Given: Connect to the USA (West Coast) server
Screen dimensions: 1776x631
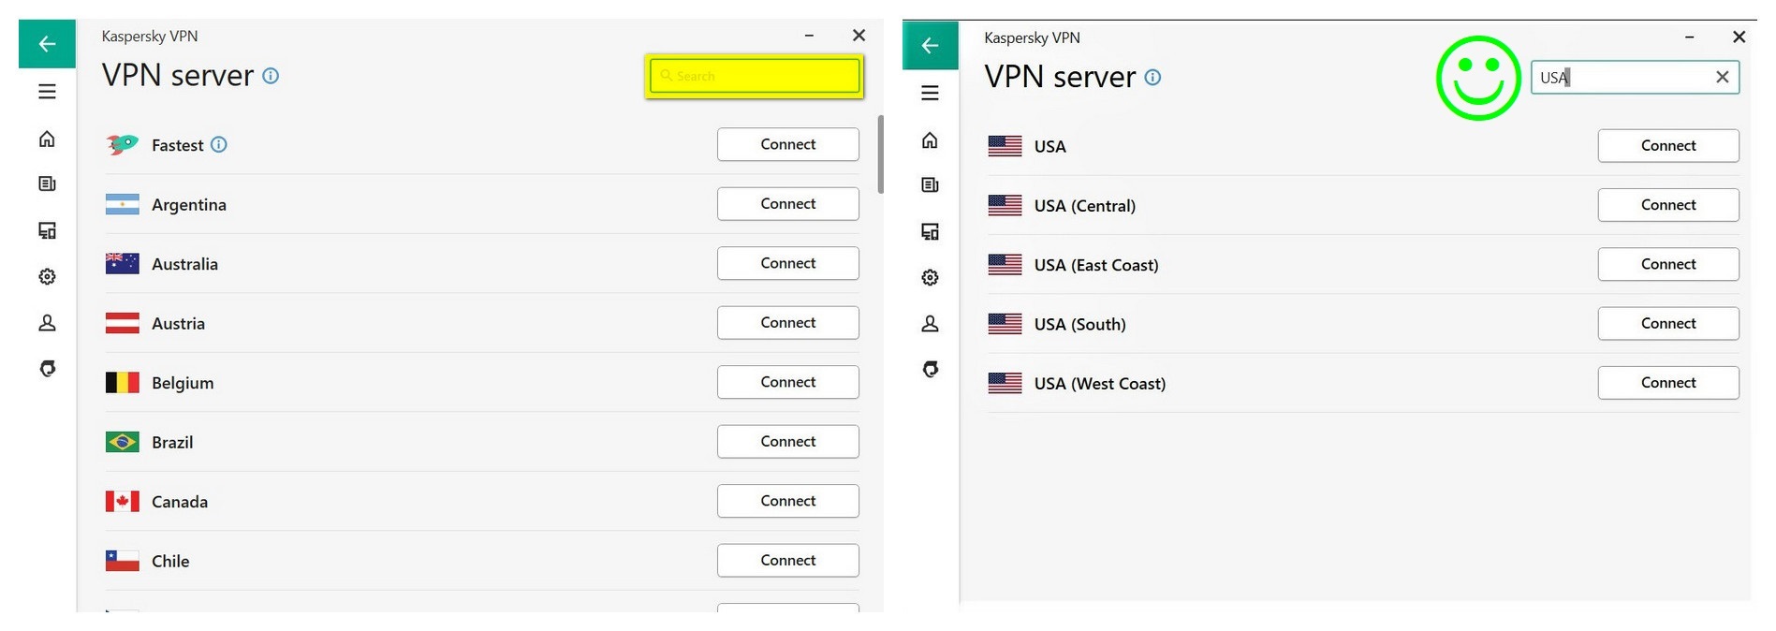Looking at the screenshot, I should [x=1668, y=382].
